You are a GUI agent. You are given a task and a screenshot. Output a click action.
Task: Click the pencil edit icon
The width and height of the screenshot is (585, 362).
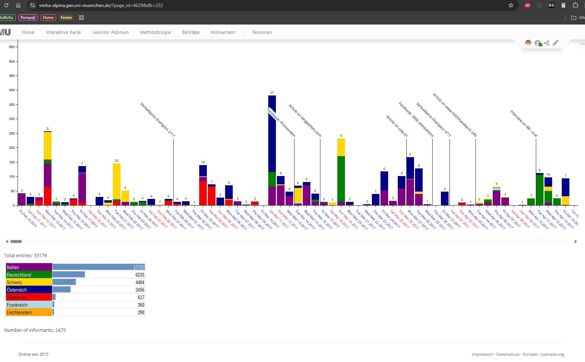pyautogui.click(x=555, y=43)
